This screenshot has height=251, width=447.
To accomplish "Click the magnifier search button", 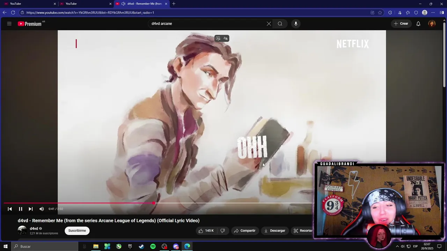I will pos(280,24).
